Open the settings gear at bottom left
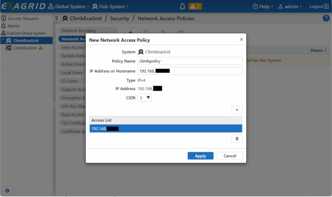This screenshot has height=197, width=332. tap(7, 190)
